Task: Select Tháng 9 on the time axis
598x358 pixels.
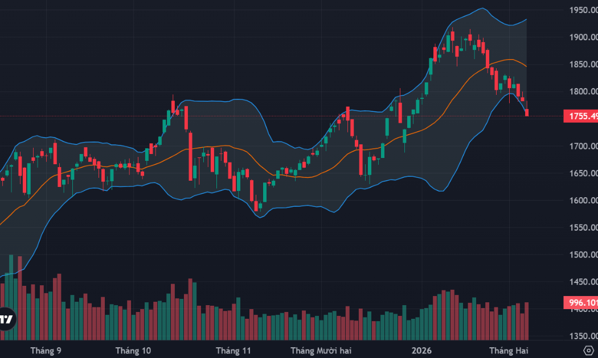Action: [46, 350]
